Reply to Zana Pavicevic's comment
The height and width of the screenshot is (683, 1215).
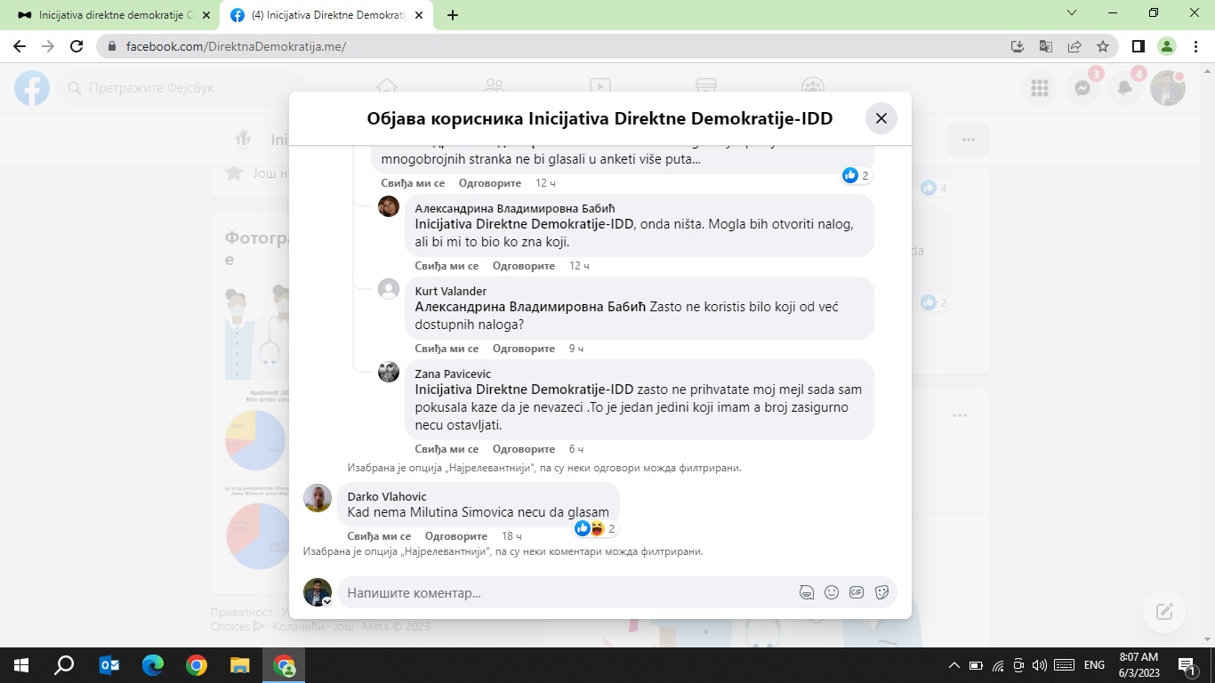pos(524,449)
